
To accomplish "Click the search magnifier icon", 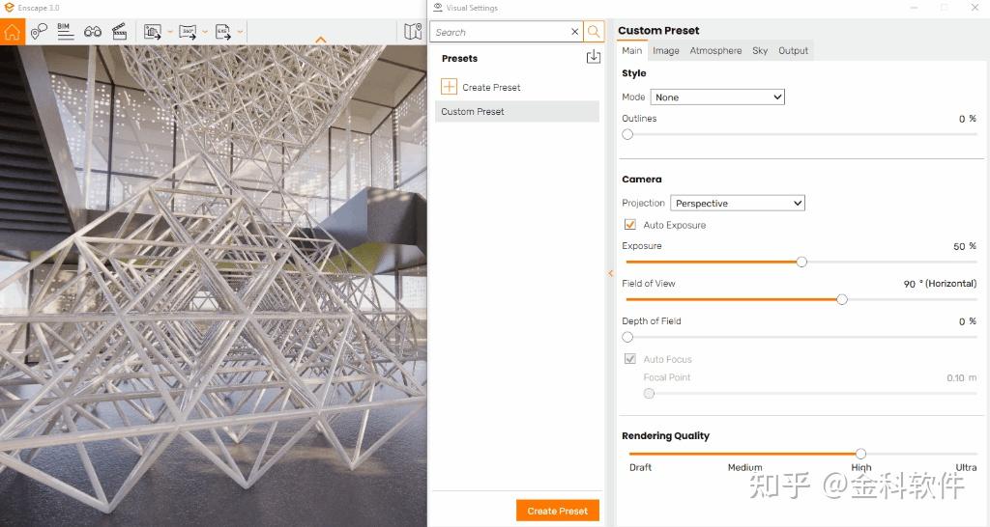I will point(594,32).
